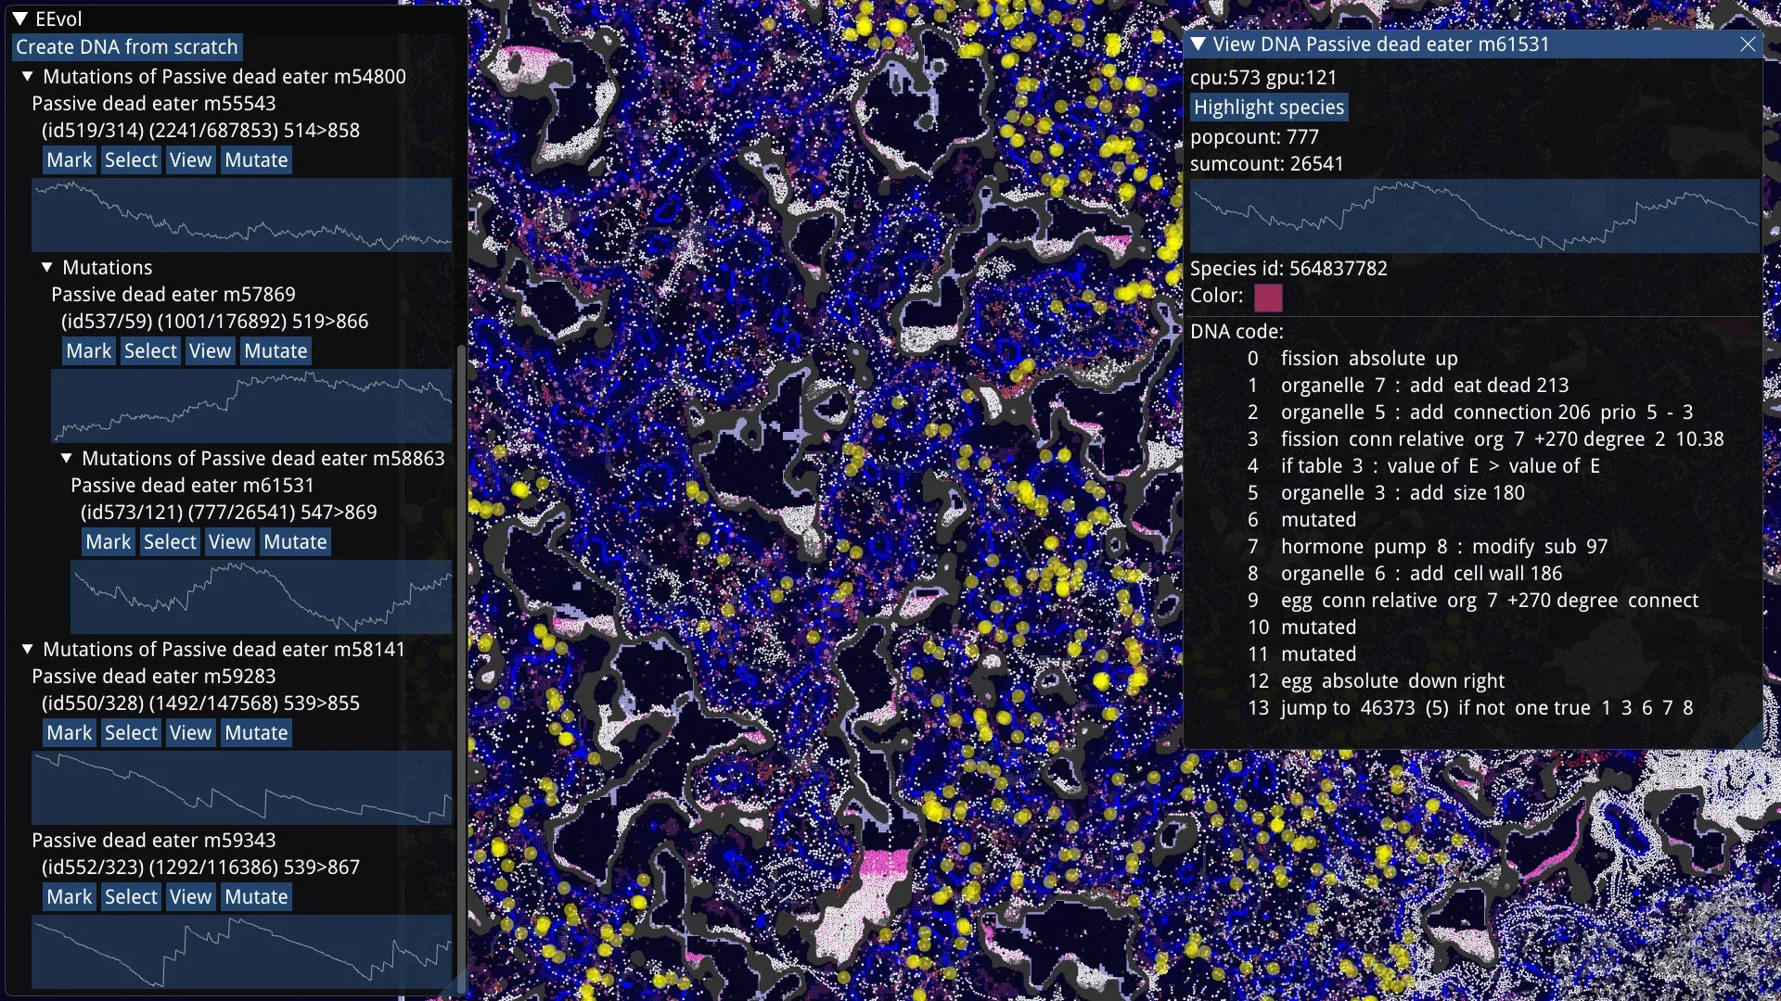View Passive dead eater m61531 DNA

pos(229,542)
